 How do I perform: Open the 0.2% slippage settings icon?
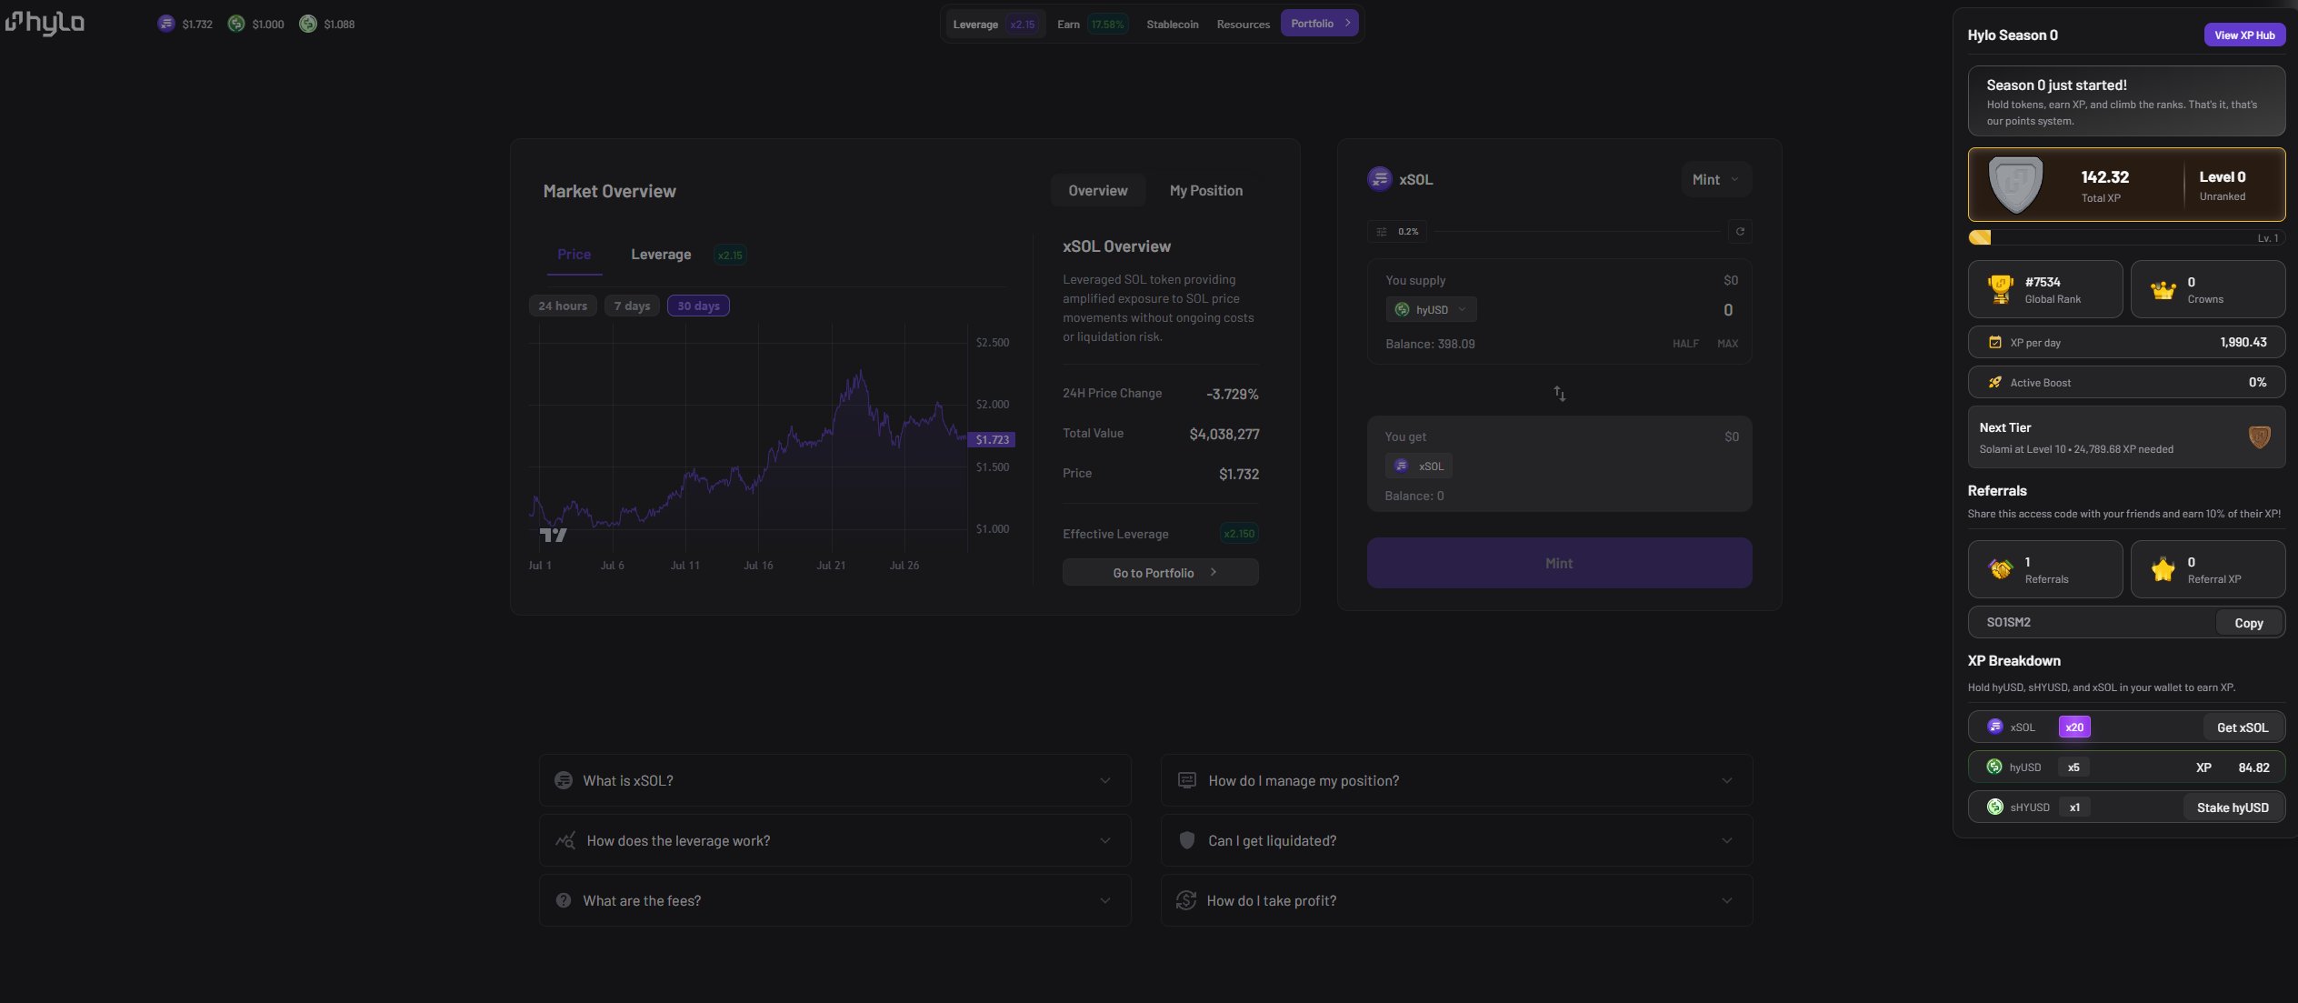pos(1382,232)
